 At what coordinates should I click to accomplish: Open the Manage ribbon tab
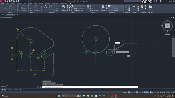click(30, 4)
